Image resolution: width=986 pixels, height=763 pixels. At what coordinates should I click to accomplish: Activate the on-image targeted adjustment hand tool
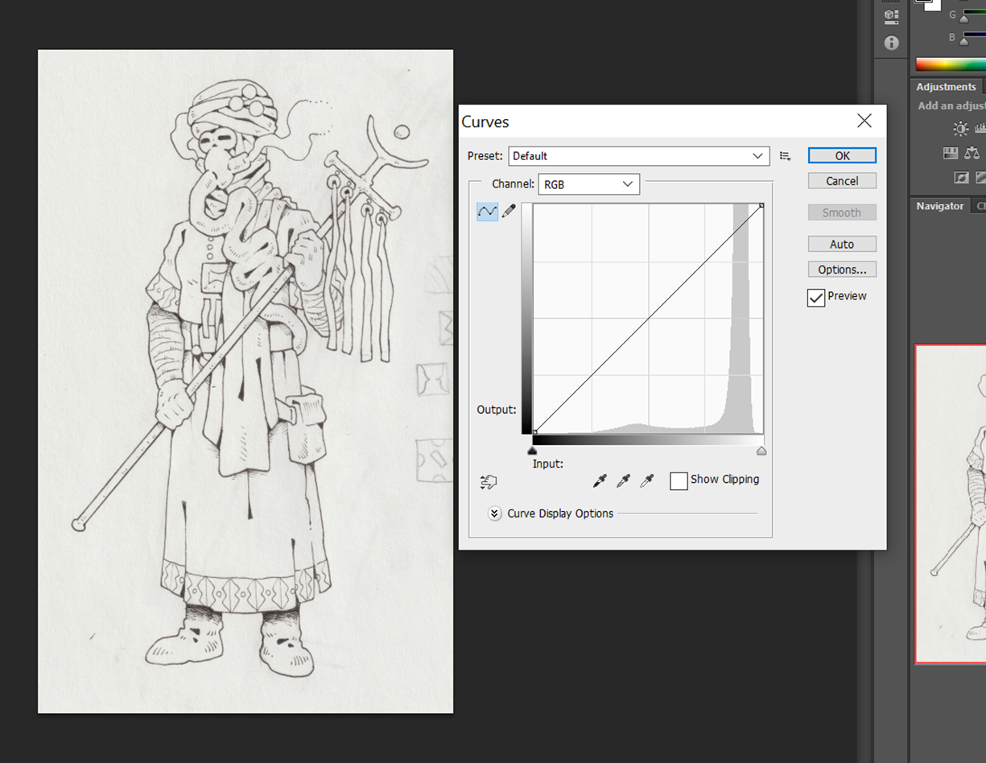[489, 482]
